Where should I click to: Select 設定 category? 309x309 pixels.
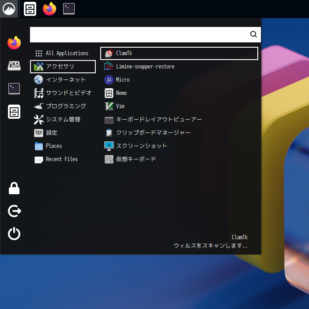63,132
